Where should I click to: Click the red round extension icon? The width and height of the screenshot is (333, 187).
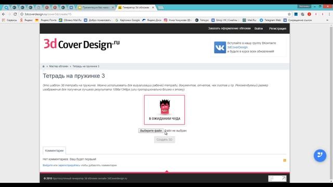[309, 14]
